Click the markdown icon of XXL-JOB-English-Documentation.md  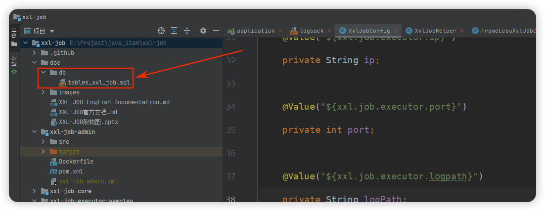point(53,102)
